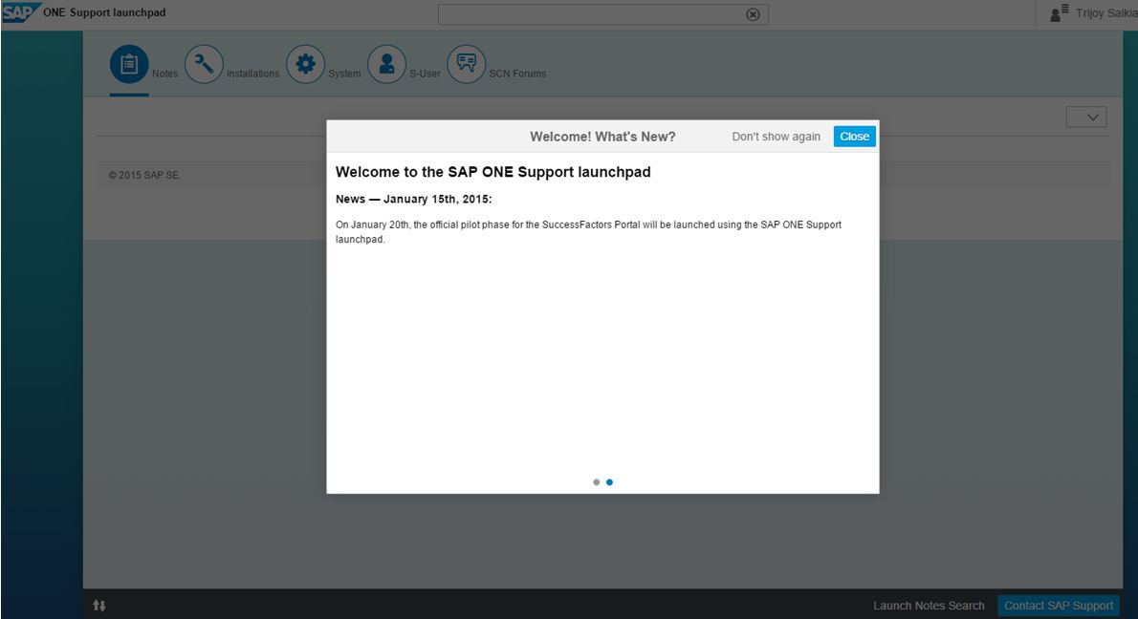Click Contact SAP Support button
This screenshot has width=1138, height=619.
click(1059, 606)
